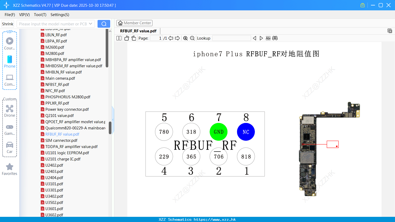This screenshot has height=222, width=395.
Task: Open the Settings(S) menu
Action: pos(60,15)
